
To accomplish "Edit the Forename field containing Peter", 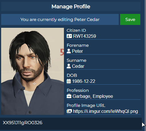I will (x=104, y=51).
